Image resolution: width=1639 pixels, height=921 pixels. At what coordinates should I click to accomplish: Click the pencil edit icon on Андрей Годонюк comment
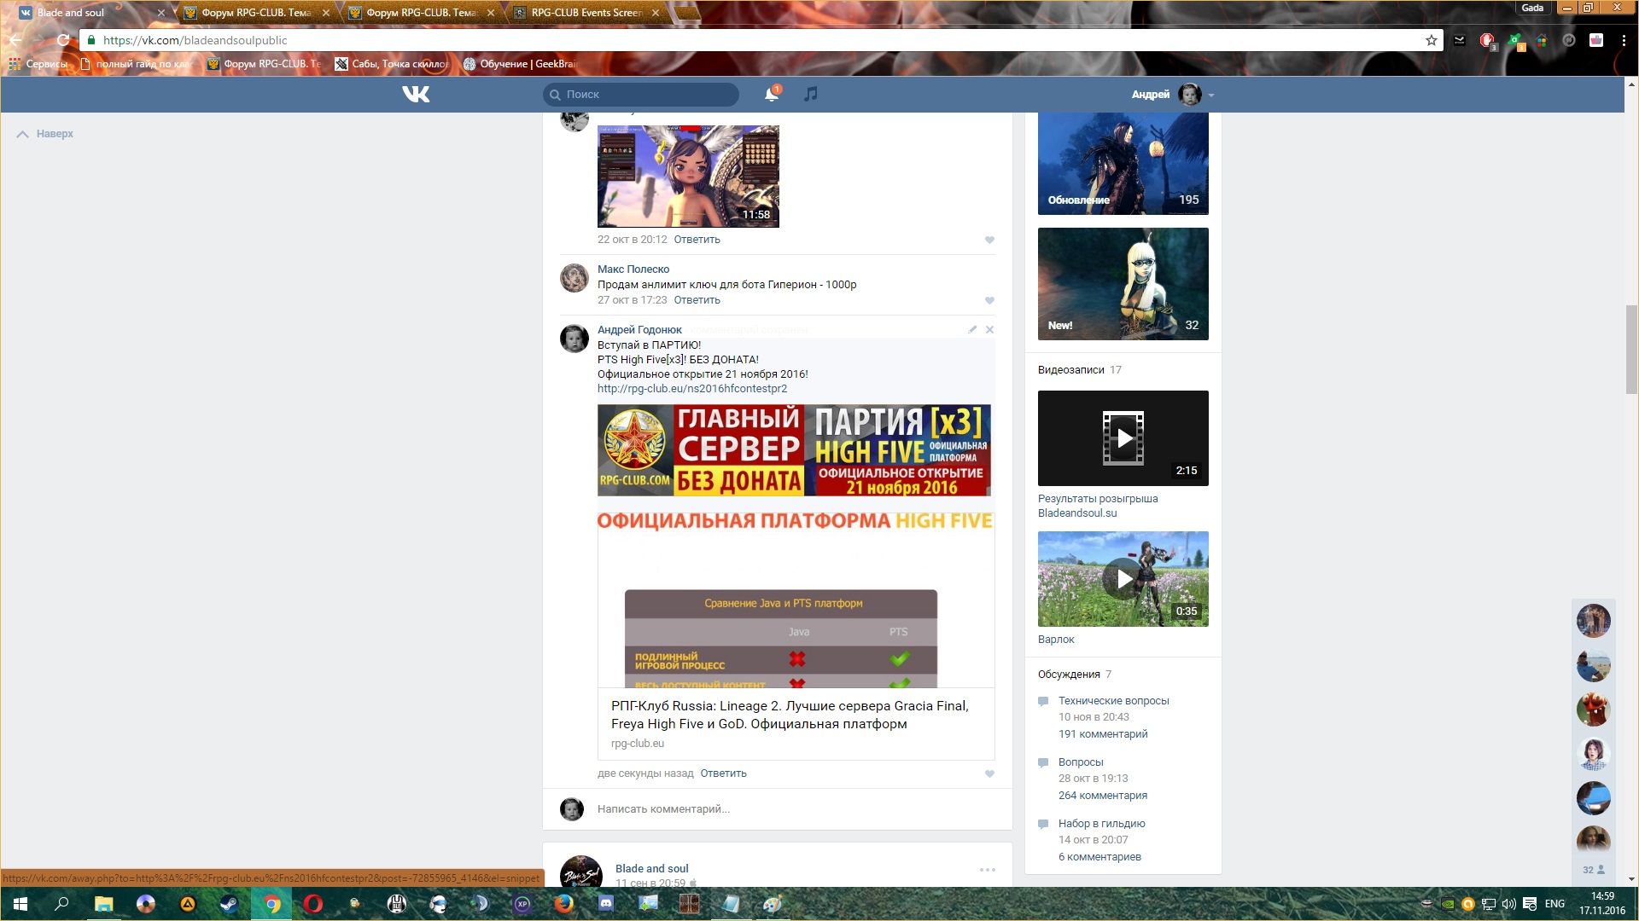(972, 329)
